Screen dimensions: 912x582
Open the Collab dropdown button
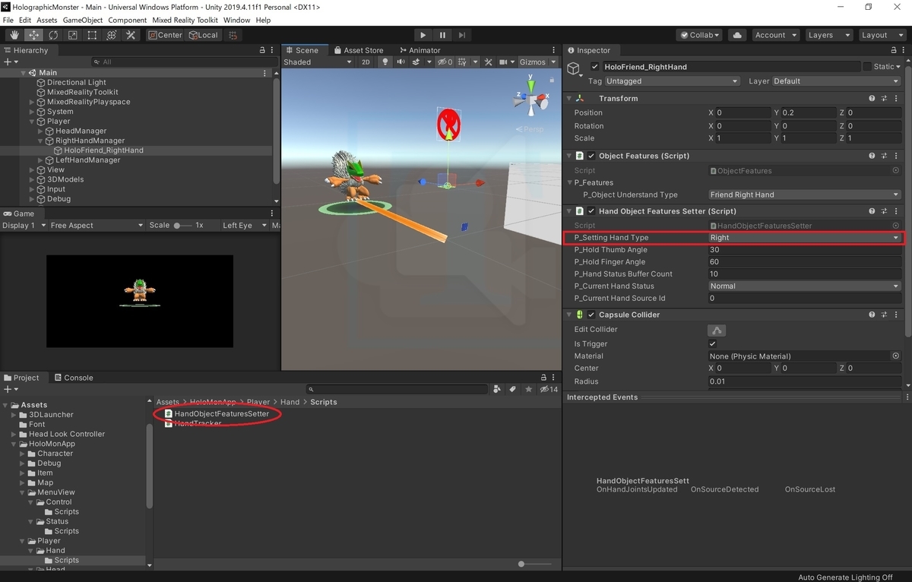[x=701, y=35]
